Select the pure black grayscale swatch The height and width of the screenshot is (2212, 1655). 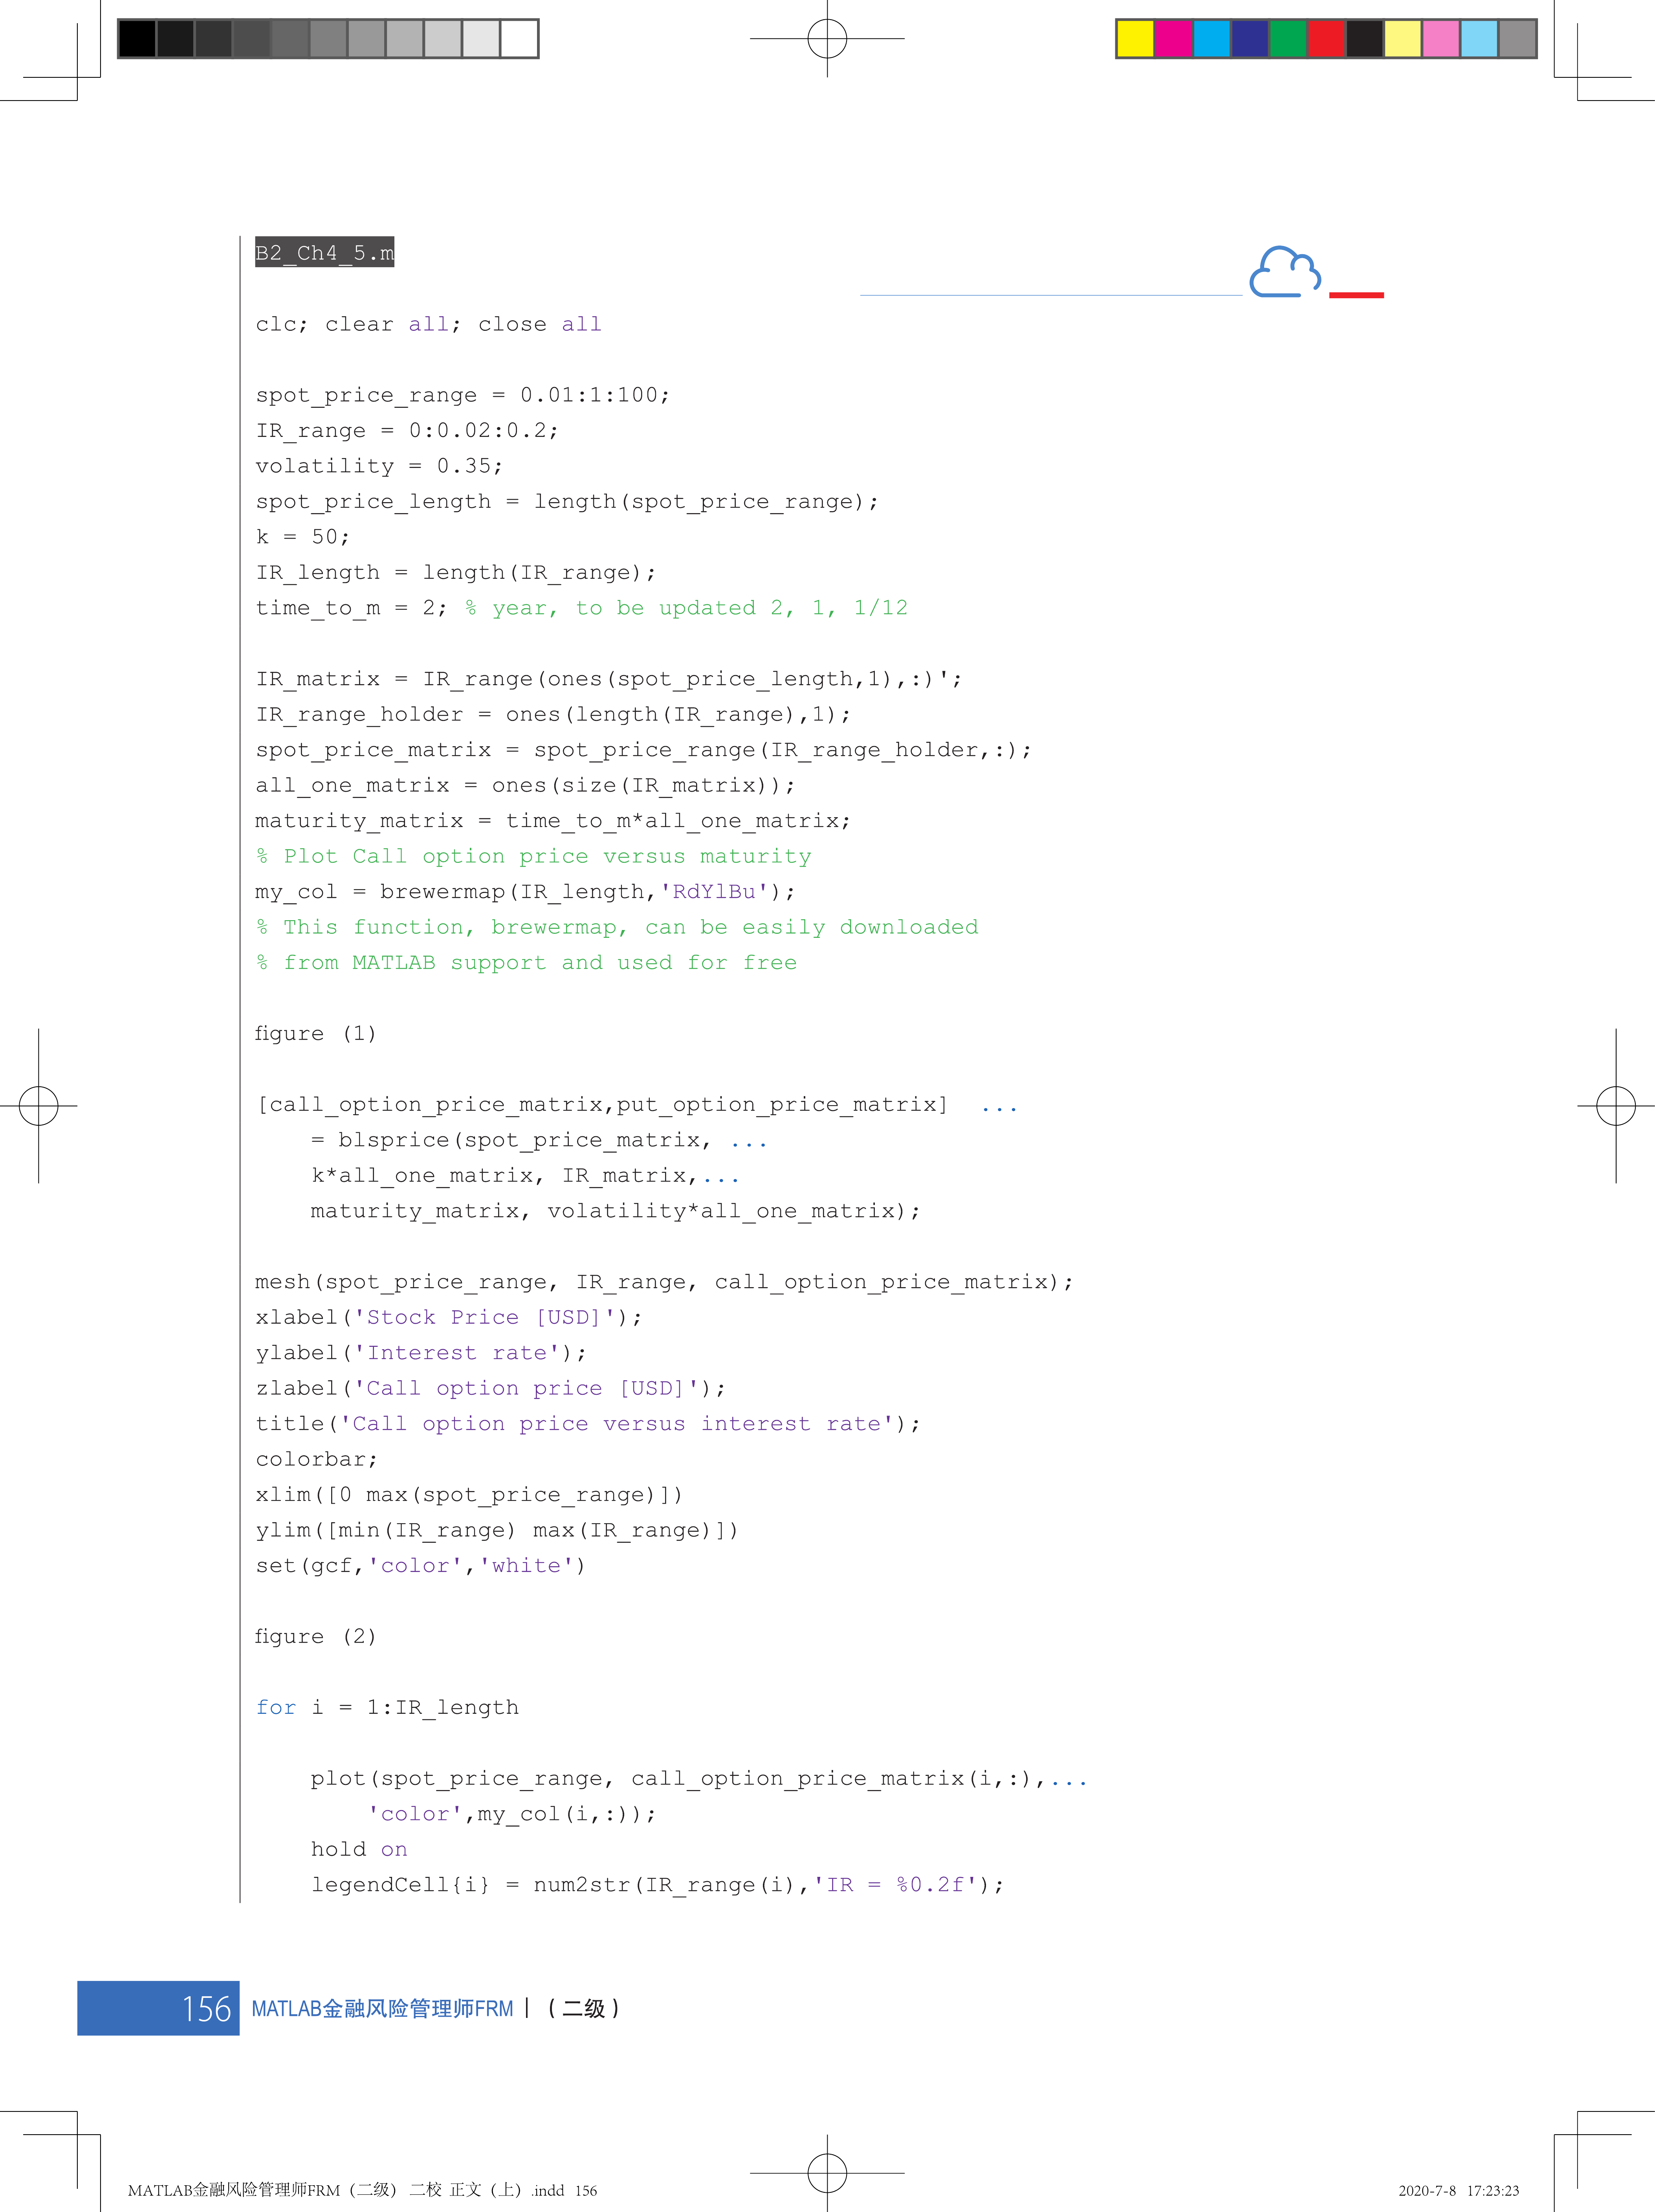pyautogui.click(x=137, y=39)
